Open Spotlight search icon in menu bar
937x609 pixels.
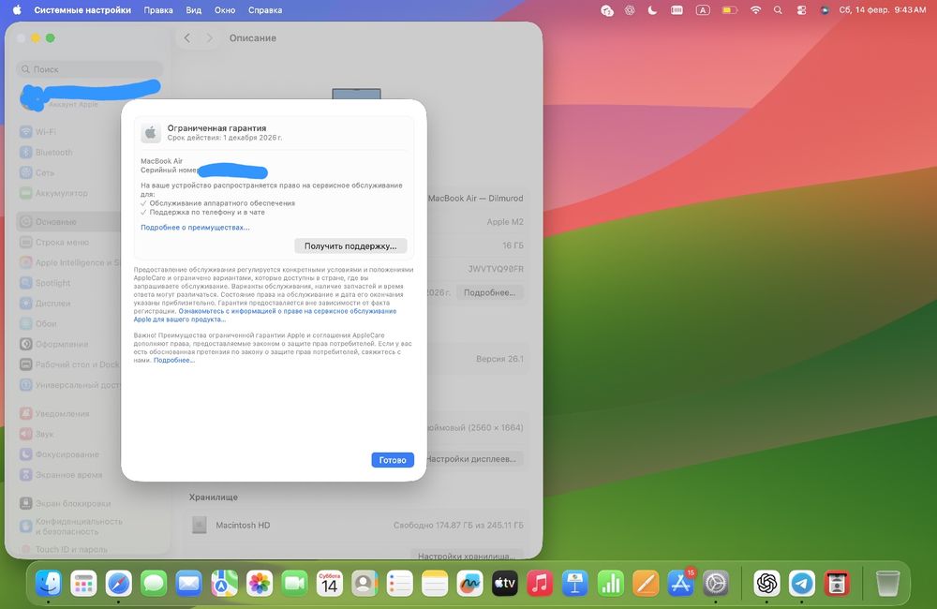coord(778,10)
